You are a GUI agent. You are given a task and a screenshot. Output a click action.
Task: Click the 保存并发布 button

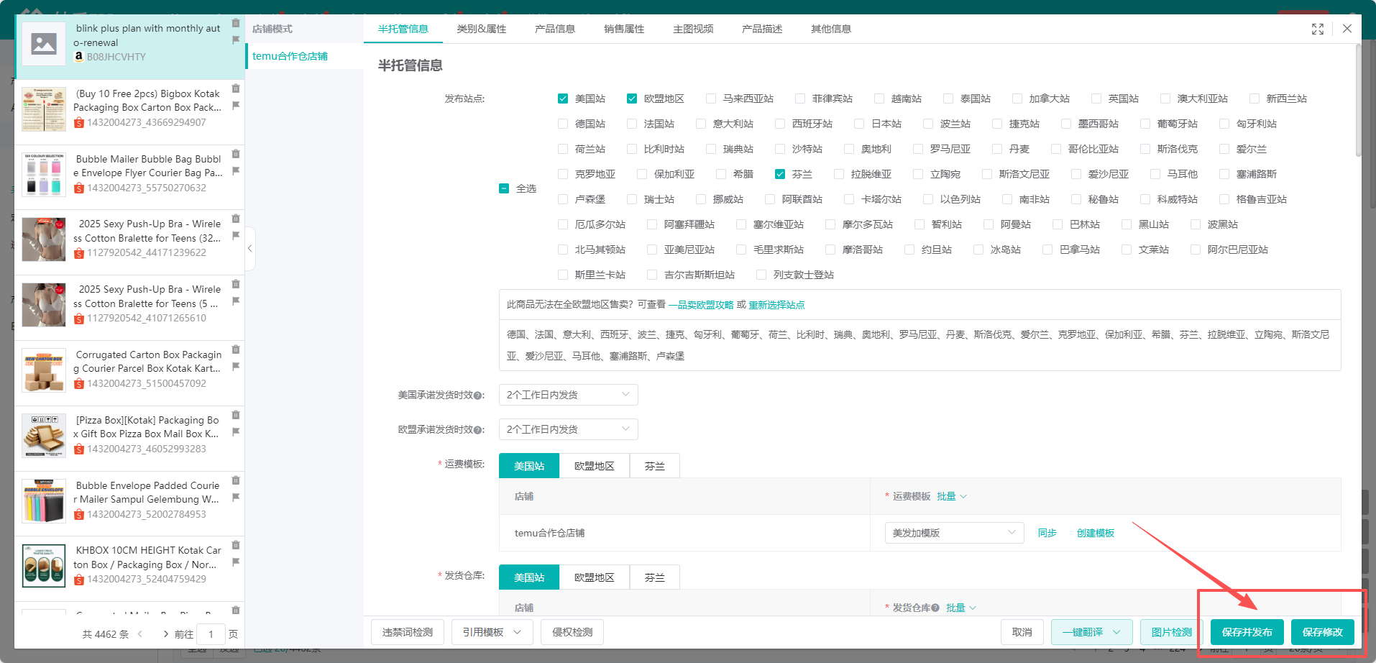(1247, 632)
